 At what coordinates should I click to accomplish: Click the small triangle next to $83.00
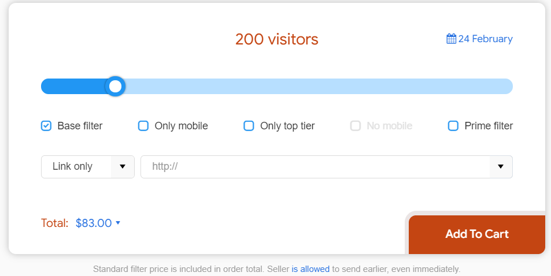pyautogui.click(x=118, y=223)
